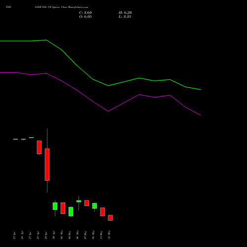Click the red candle for 28 Apr
This screenshot has width=247, height=247.
coord(39,147)
